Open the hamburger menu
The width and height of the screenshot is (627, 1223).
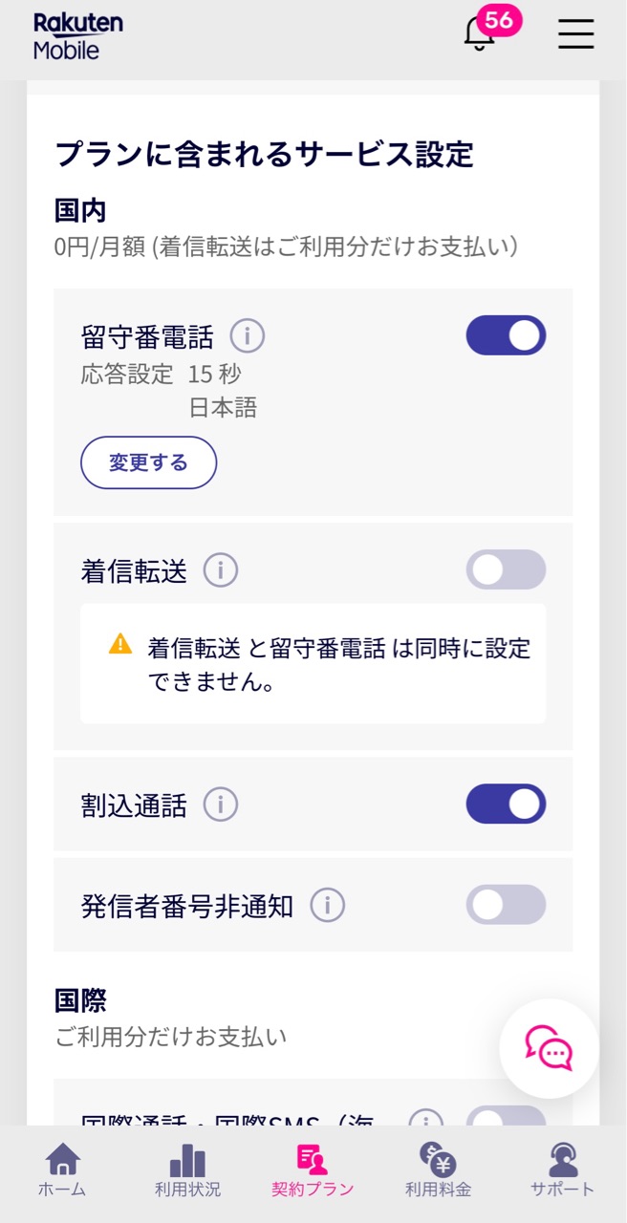(x=576, y=34)
